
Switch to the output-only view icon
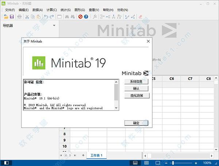coord(158,163)
